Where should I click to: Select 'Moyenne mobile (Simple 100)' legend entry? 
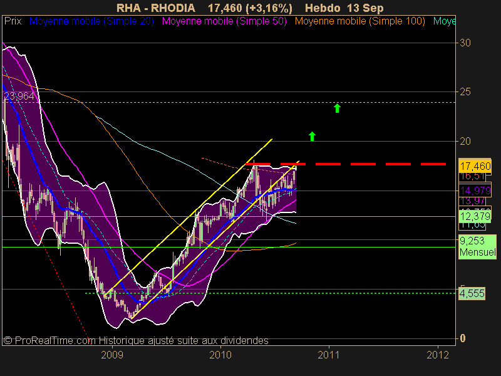[359, 21]
